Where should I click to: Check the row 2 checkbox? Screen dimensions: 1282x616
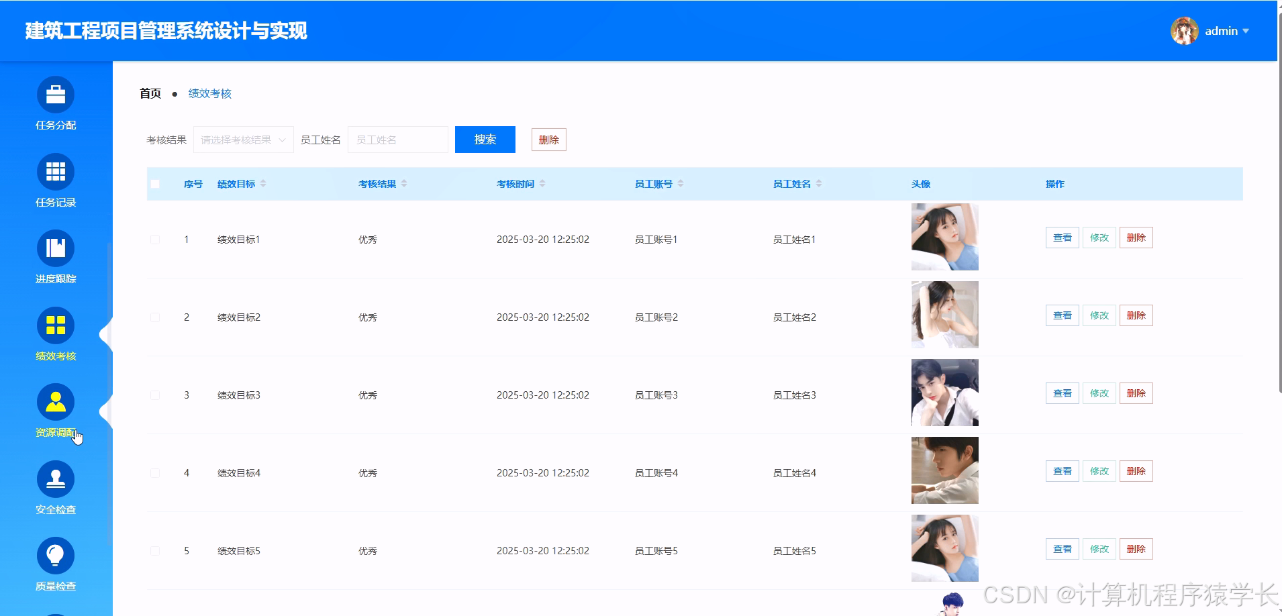[x=155, y=317]
